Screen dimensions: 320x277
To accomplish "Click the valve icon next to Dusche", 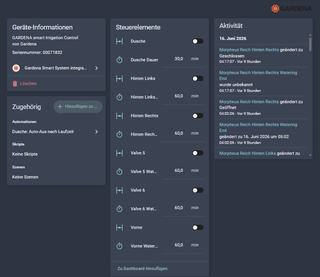I will pos(119,42).
